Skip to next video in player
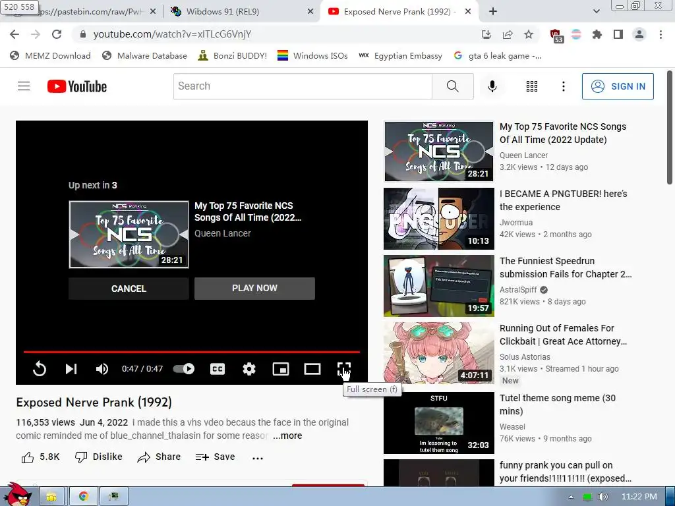The width and height of the screenshot is (675, 506). [71, 369]
